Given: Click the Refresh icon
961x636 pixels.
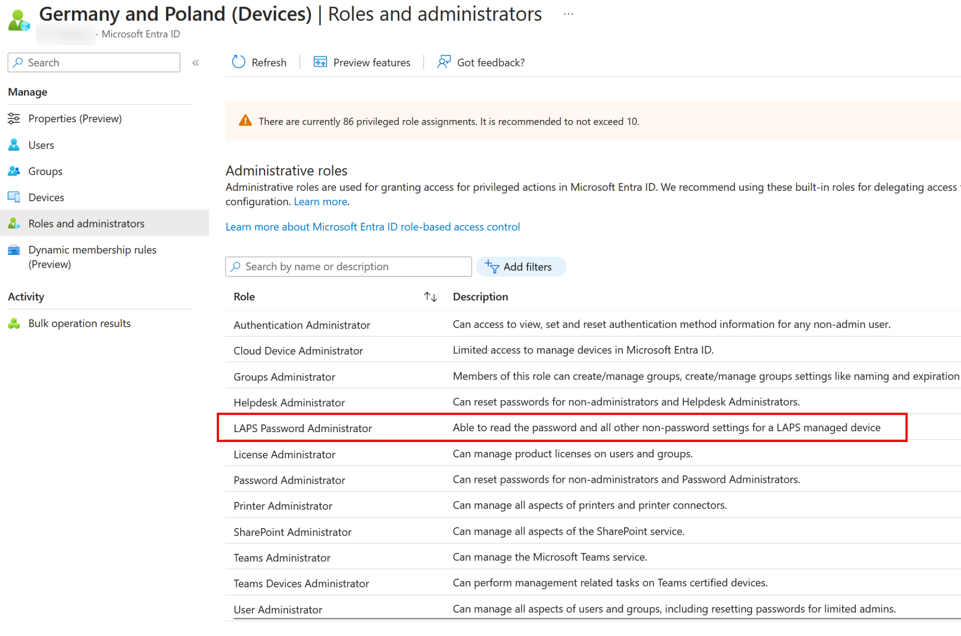Looking at the screenshot, I should coord(239,62).
